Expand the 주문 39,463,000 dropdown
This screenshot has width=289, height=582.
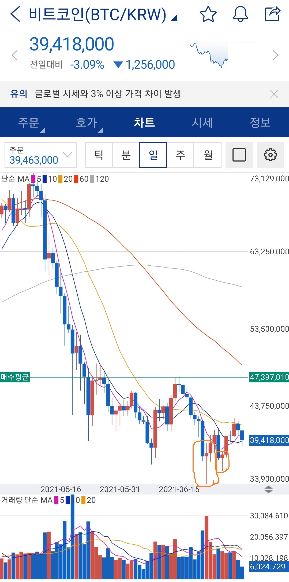pyautogui.click(x=41, y=155)
